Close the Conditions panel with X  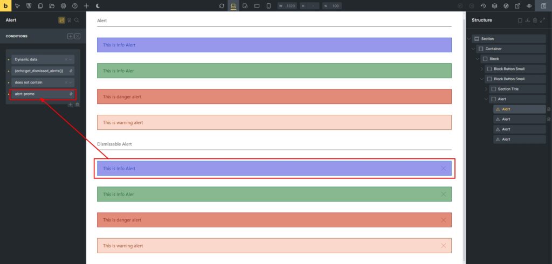[x=78, y=36]
